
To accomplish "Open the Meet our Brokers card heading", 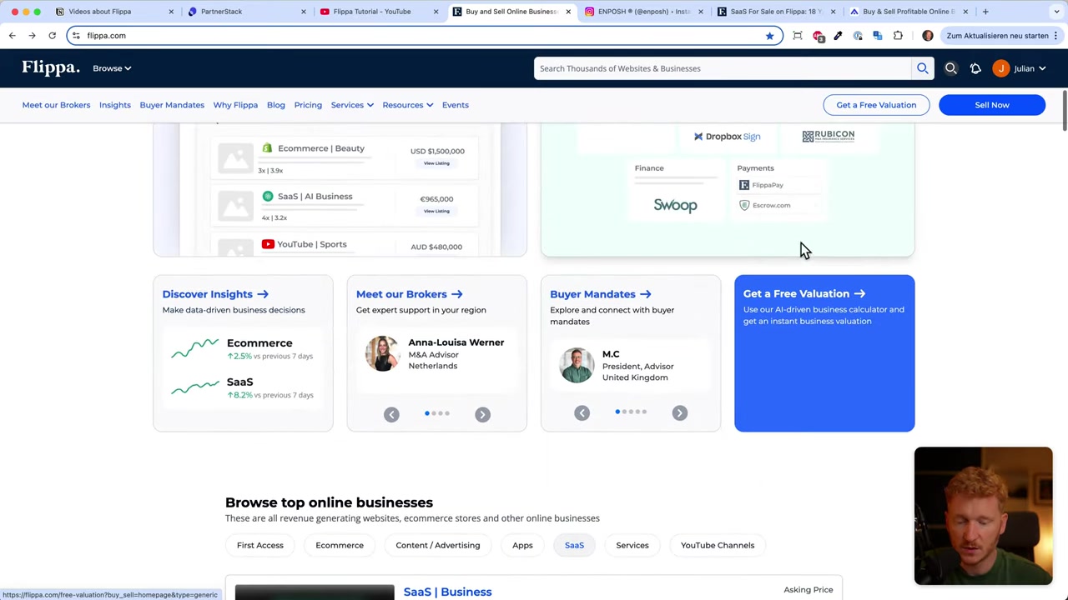I will pyautogui.click(x=409, y=294).
